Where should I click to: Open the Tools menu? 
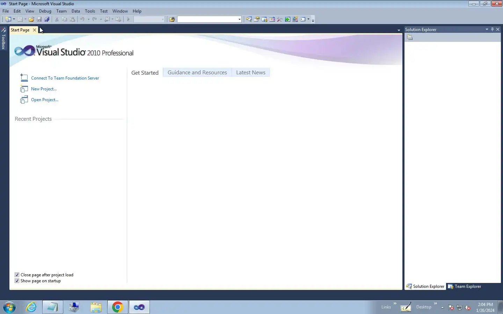click(90, 11)
